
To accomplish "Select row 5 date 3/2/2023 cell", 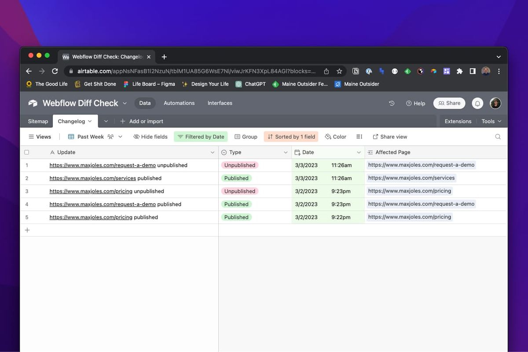I will [328, 217].
